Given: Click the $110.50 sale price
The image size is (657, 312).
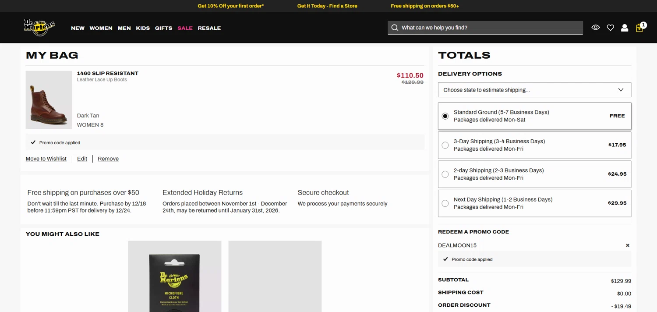Looking at the screenshot, I should (x=410, y=75).
